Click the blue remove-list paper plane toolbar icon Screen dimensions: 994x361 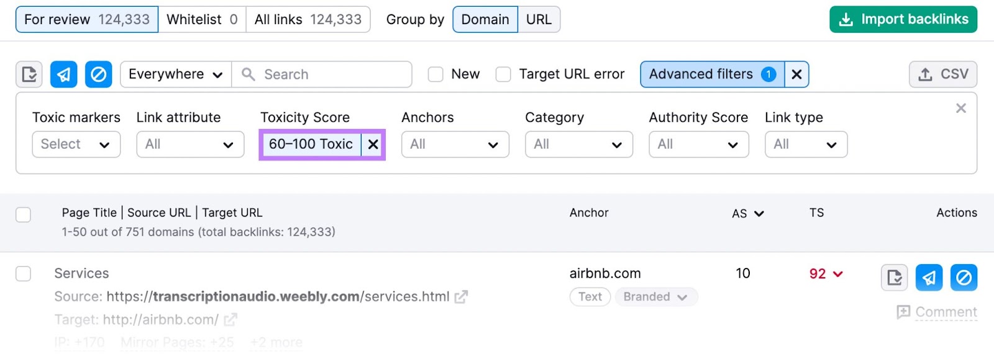pyautogui.click(x=63, y=74)
